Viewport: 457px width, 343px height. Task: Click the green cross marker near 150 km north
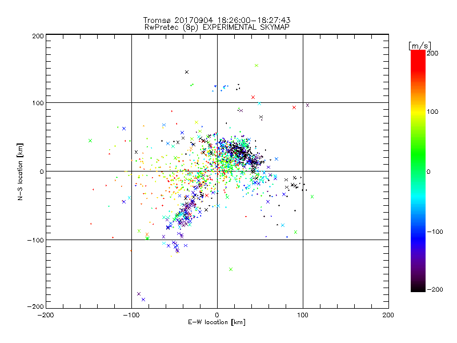(256, 66)
